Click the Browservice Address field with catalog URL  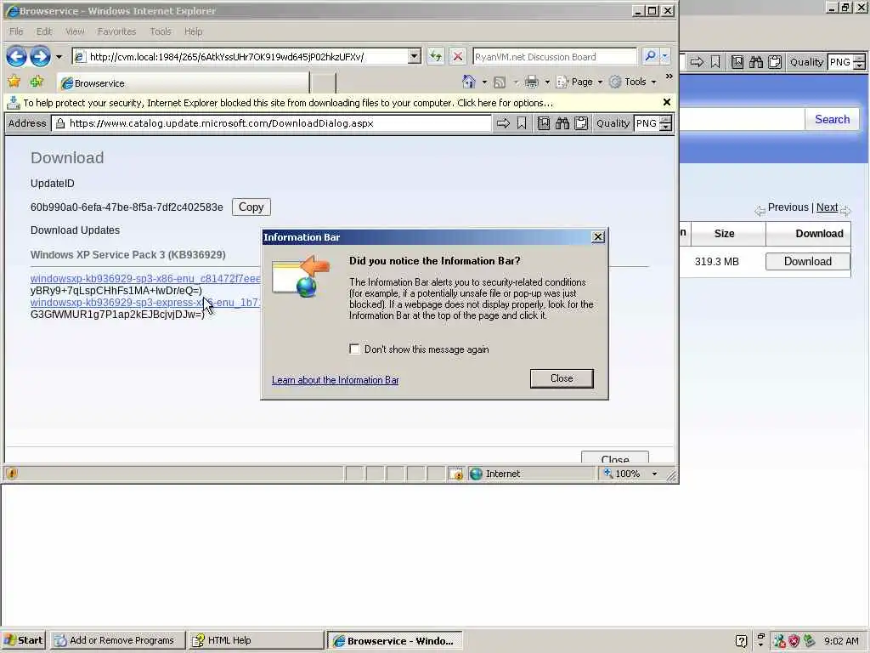272,123
